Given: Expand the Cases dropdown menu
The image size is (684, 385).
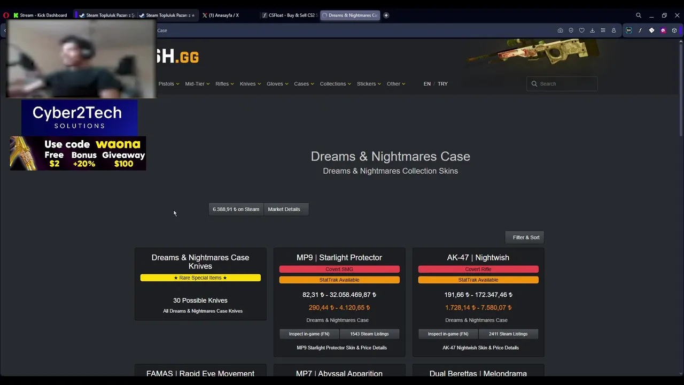Looking at the screenshot, I should [304, 84].
